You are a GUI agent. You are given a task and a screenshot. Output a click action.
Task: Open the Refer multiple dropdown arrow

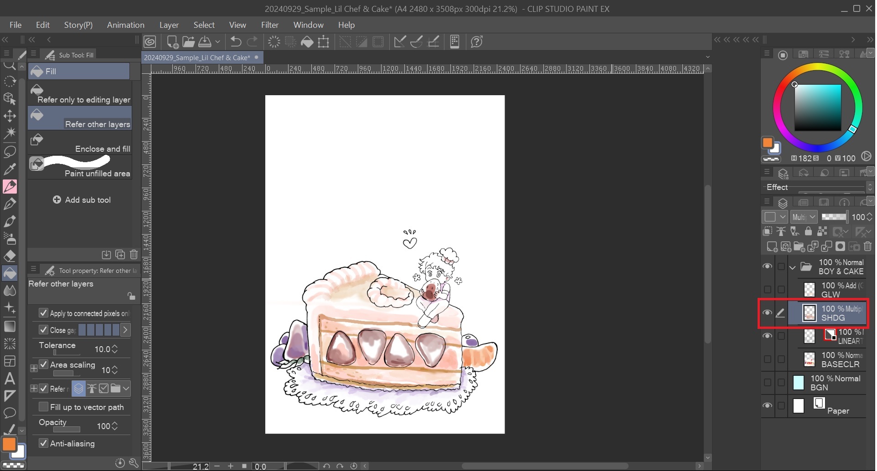[x=126, y=389]
